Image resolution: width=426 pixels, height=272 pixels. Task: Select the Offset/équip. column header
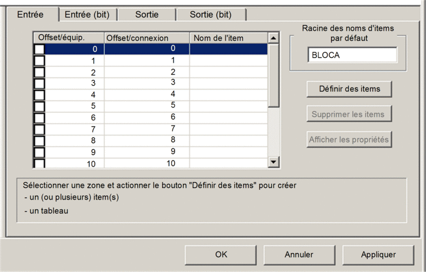pos(69,38)
